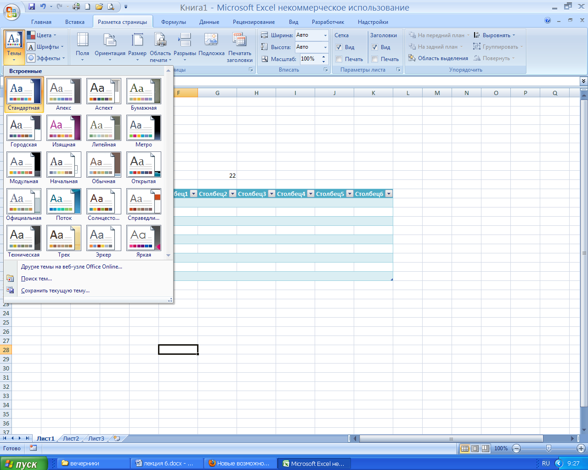Open the Ширина width dropdown
Image resolution: width=588 pixels, height=470 pixels.
click(325, 35)
